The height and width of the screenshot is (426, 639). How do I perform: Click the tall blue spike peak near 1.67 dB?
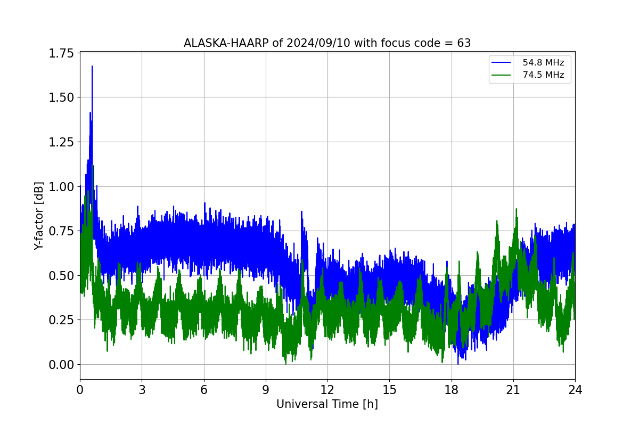[92, 67]
